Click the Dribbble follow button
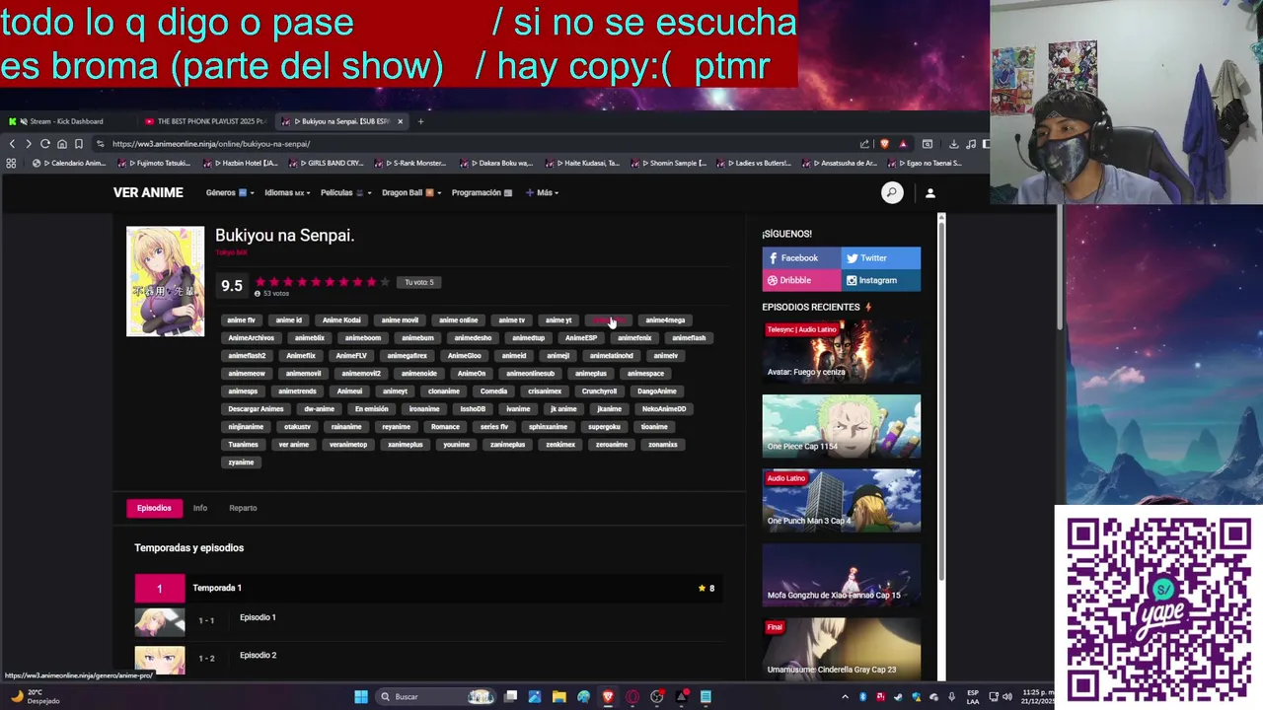 tap(801, 280)
